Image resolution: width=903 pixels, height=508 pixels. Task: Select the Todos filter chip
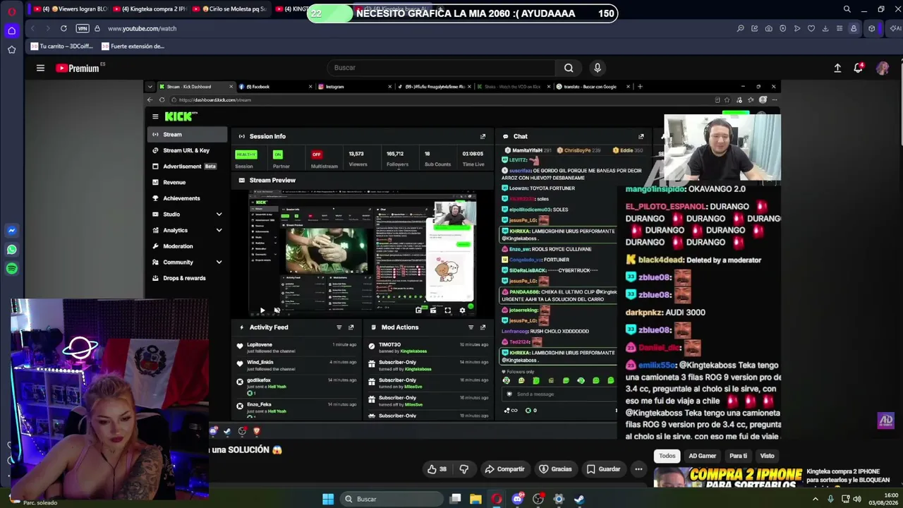click(667, 456)
